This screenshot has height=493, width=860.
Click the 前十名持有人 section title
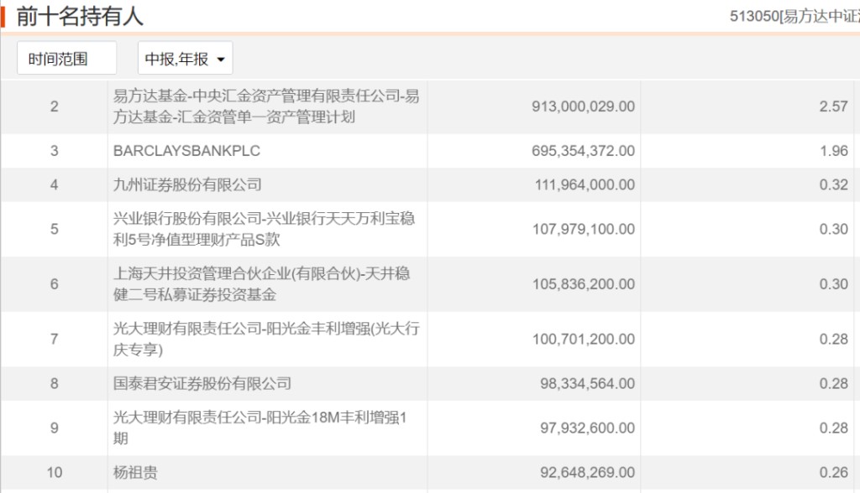(x=80, y=15)
